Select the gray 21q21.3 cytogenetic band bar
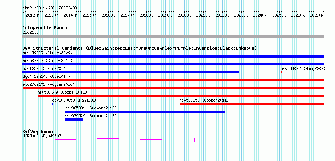The image size is (335, 161). click(x=173, y=36)
